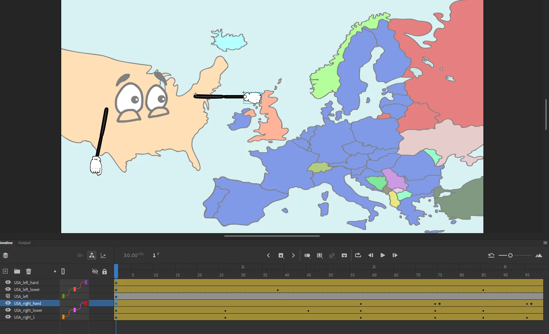Click the Add Camera icon

(x=81, y=255)
